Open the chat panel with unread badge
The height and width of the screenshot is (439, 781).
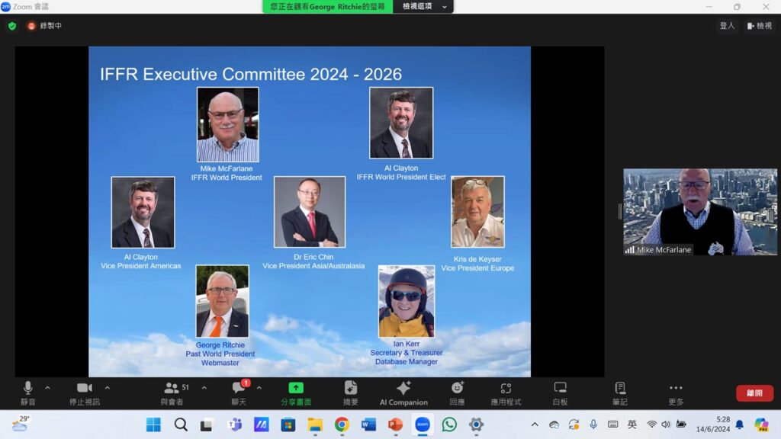pyautogui.click(x=239, y=393)
